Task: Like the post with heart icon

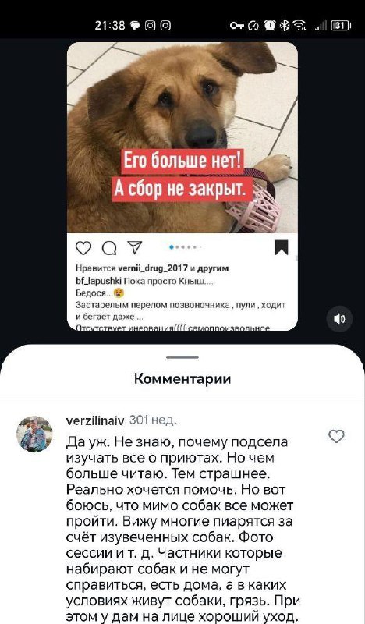Action: [x=83, y=248]
